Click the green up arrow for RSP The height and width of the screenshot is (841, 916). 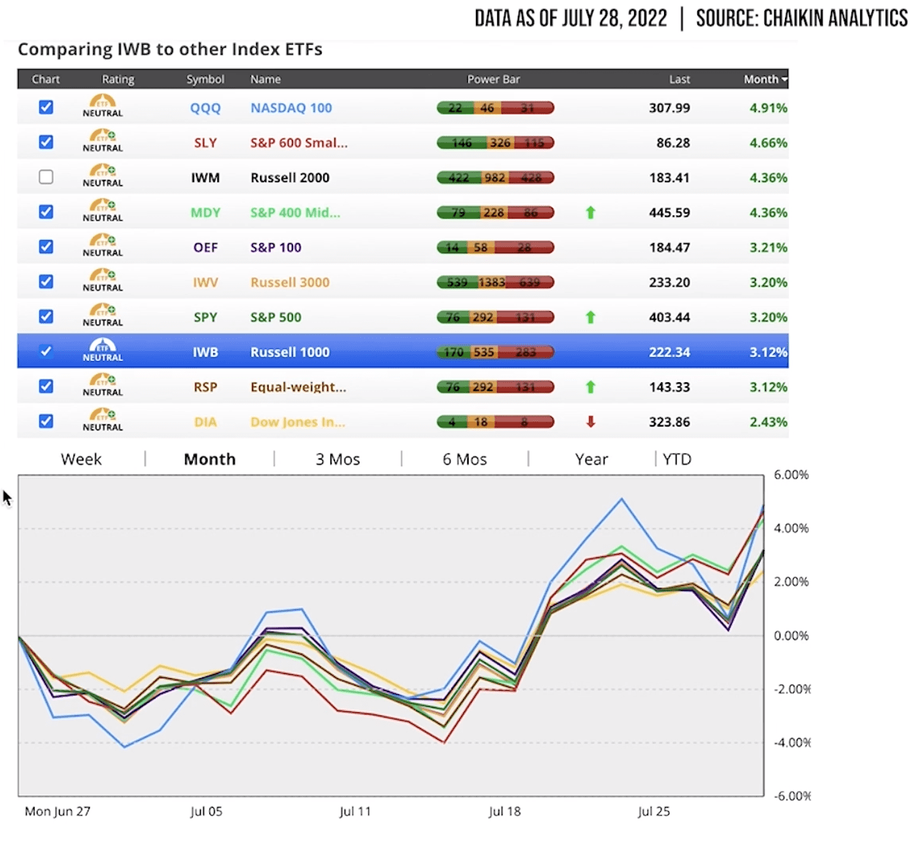pyautogui.click(x=590, y=387)
